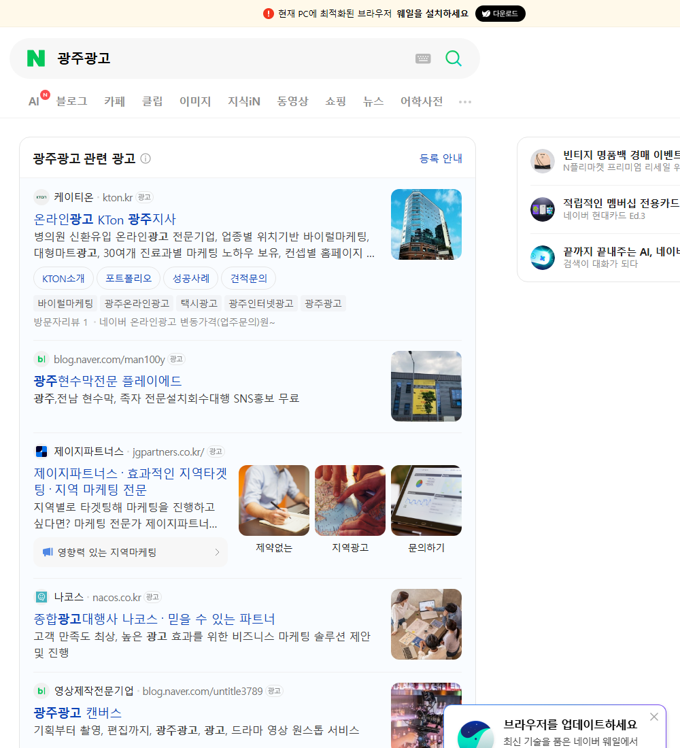Click 적립적인 멤버십 전용카드 round icon

[x=543, y=209]
